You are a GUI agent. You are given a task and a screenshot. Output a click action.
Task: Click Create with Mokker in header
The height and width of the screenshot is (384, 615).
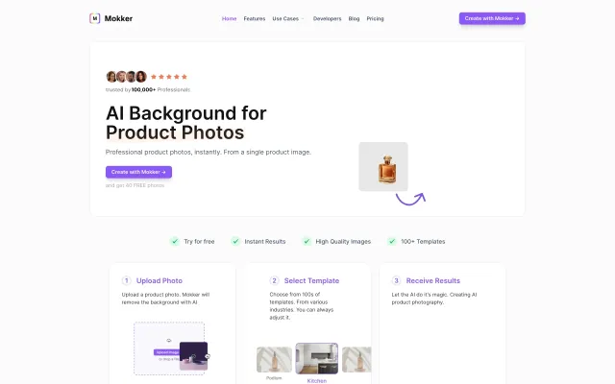pos(492,18)
